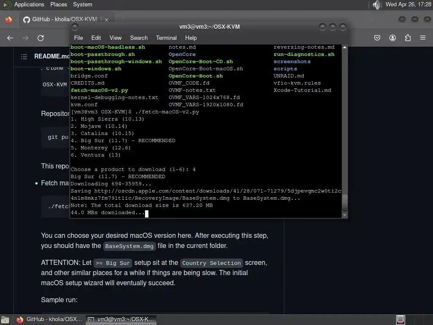Click the 'Country Selection' code text
The width and height of the screenshot is (433, 325).
[x=211, y=263]
